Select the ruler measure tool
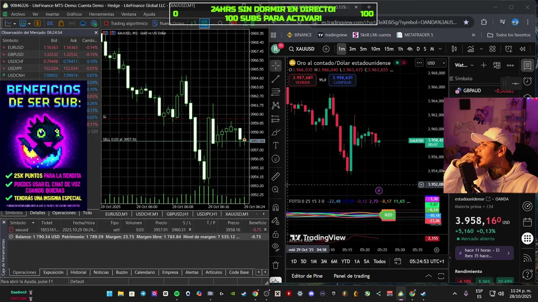The image size is (538, 302). pyautogui.click(x=276, y=177)
